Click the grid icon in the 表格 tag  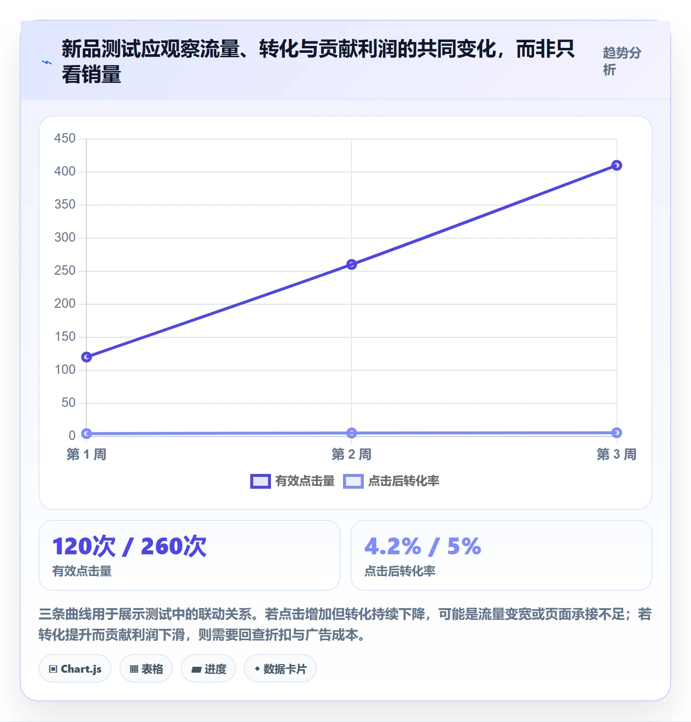pos(134,669)
